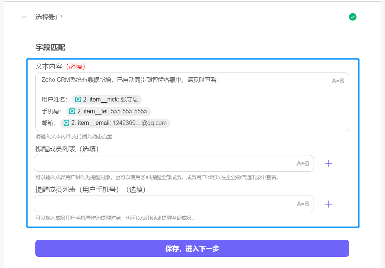This screenshot has width=385, height=268.
Task: Click teal icon on item__email chip
Action: point(66,123)
